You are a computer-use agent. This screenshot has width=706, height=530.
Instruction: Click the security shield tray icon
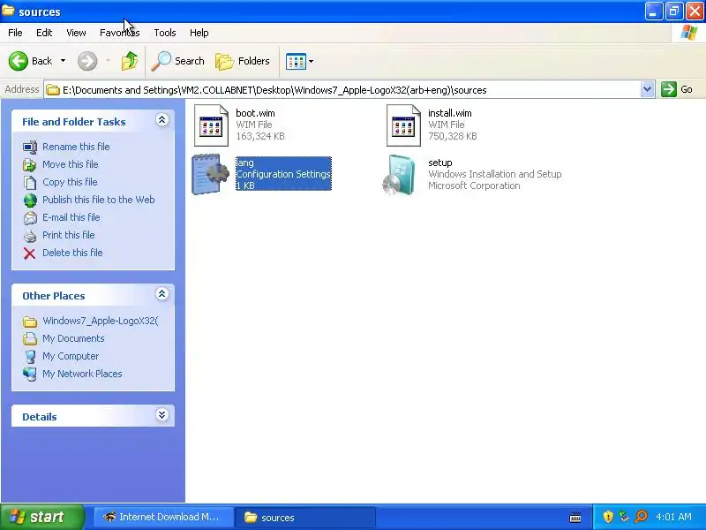608,517
